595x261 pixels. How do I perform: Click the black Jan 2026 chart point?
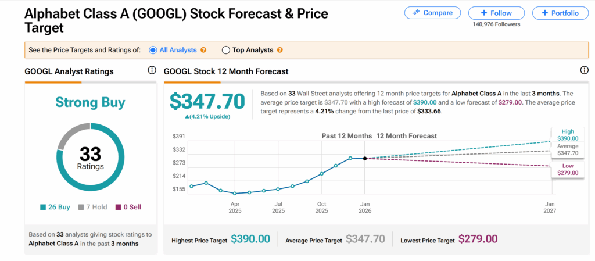[x=364, y=158]
